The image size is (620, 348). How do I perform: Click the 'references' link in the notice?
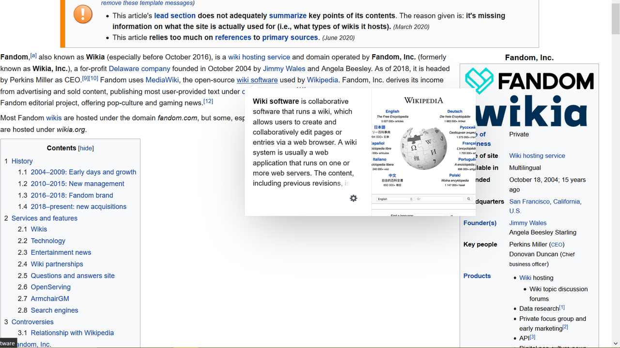coord(233,37)
